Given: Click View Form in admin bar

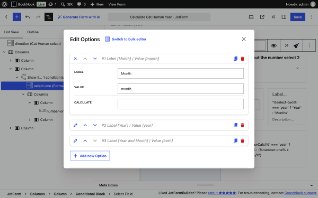Looking at the screenshot, I should (x=117, y=4).
